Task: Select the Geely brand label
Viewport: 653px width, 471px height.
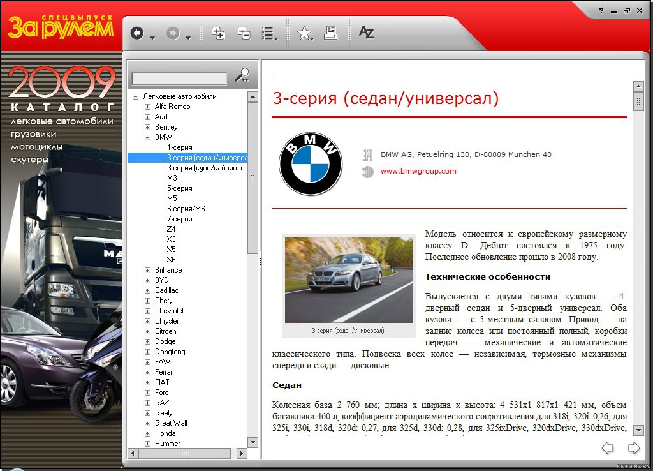Action: [x=164, y=413]
